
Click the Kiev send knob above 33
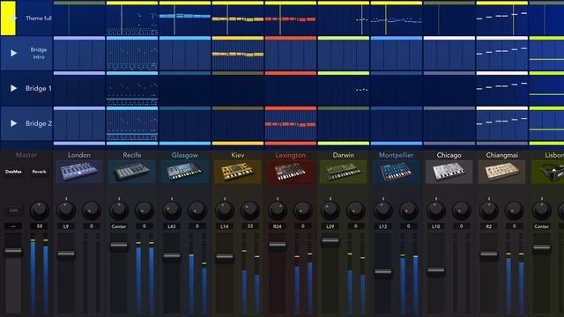(x=250, y=210)
